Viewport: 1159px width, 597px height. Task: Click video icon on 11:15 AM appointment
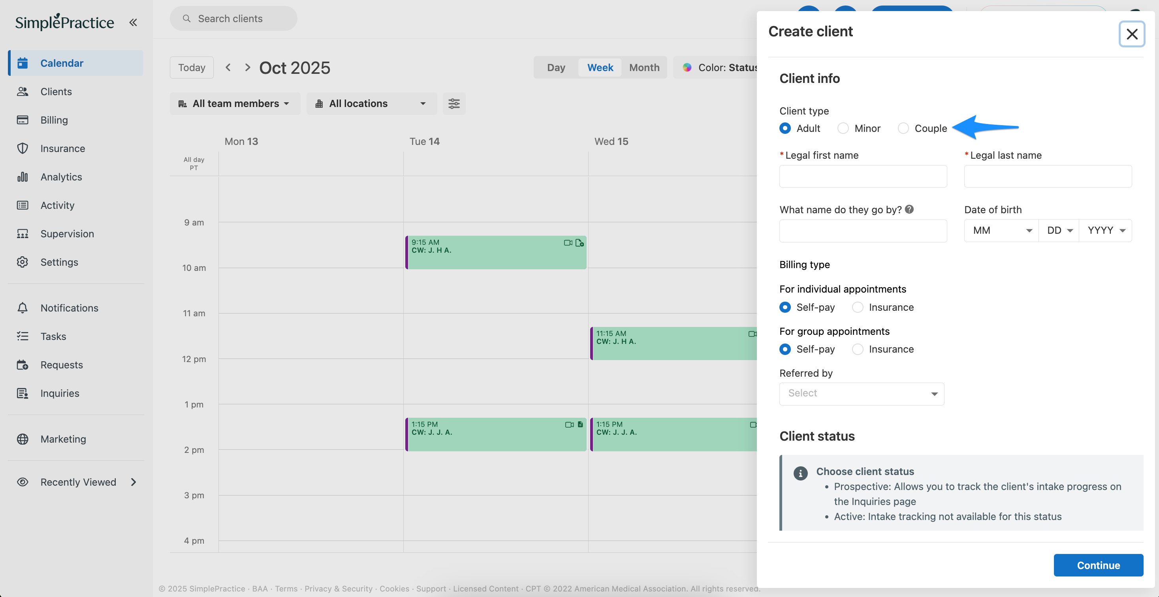point(752,334)
